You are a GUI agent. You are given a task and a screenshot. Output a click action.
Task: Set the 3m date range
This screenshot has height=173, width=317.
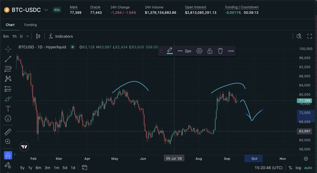tap(48, 168)
